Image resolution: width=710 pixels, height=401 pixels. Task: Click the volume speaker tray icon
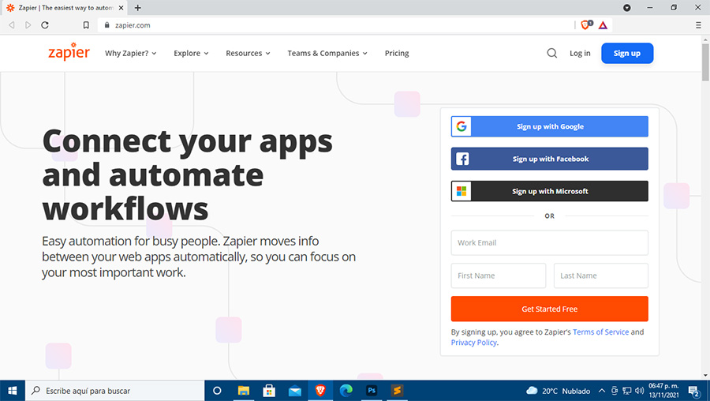(639, 391)
